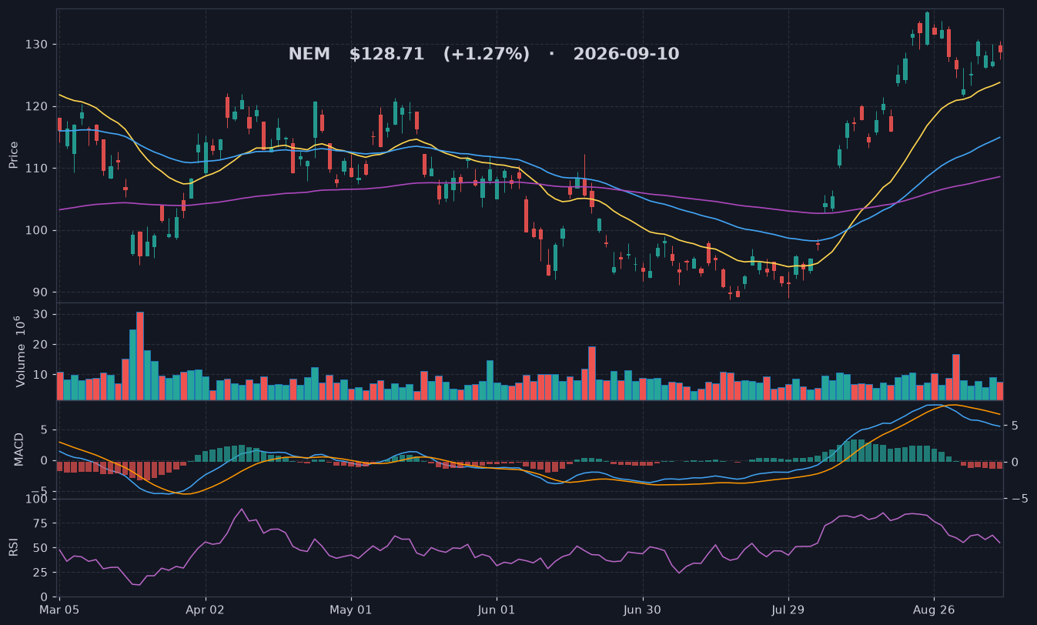The width and height of the screenshot is (1037, 625).
Task: Select the $128.71 price in the chart title
Action: point(386,55)
